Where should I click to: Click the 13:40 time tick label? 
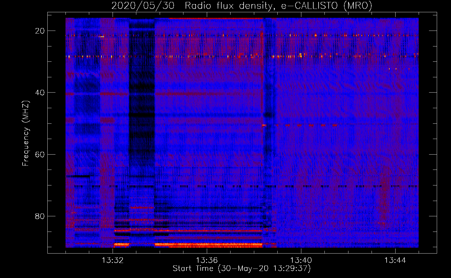pyautogui.click(x=301, y=260)
